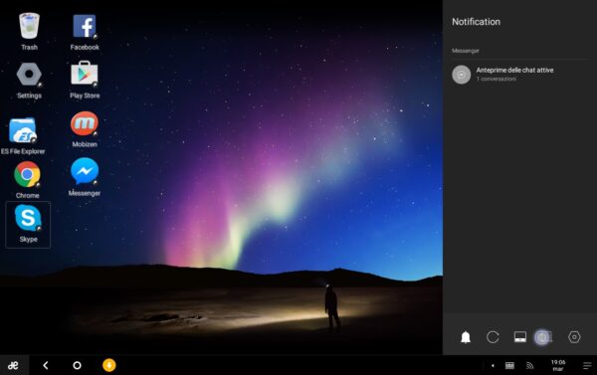
Task: Open the hexagon settings icon in the panel
Action: [x=574, y=337]
